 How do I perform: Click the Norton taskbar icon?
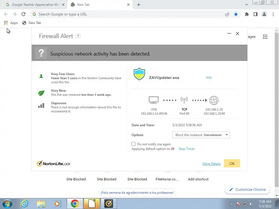[109, 204]
